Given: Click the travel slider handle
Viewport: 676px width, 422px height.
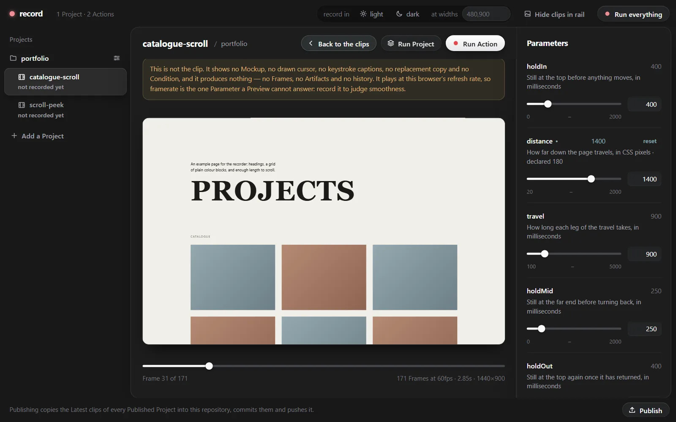Looking at the screenshot, I should [545, 254].
